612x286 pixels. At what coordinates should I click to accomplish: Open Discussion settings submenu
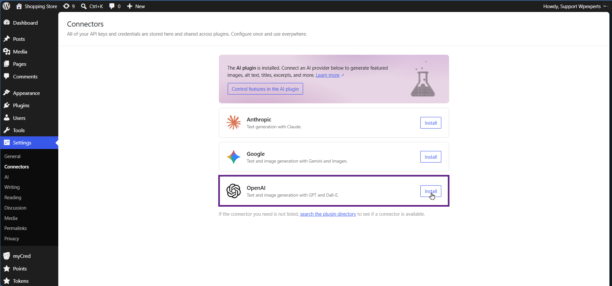click(x=15, y=208)
